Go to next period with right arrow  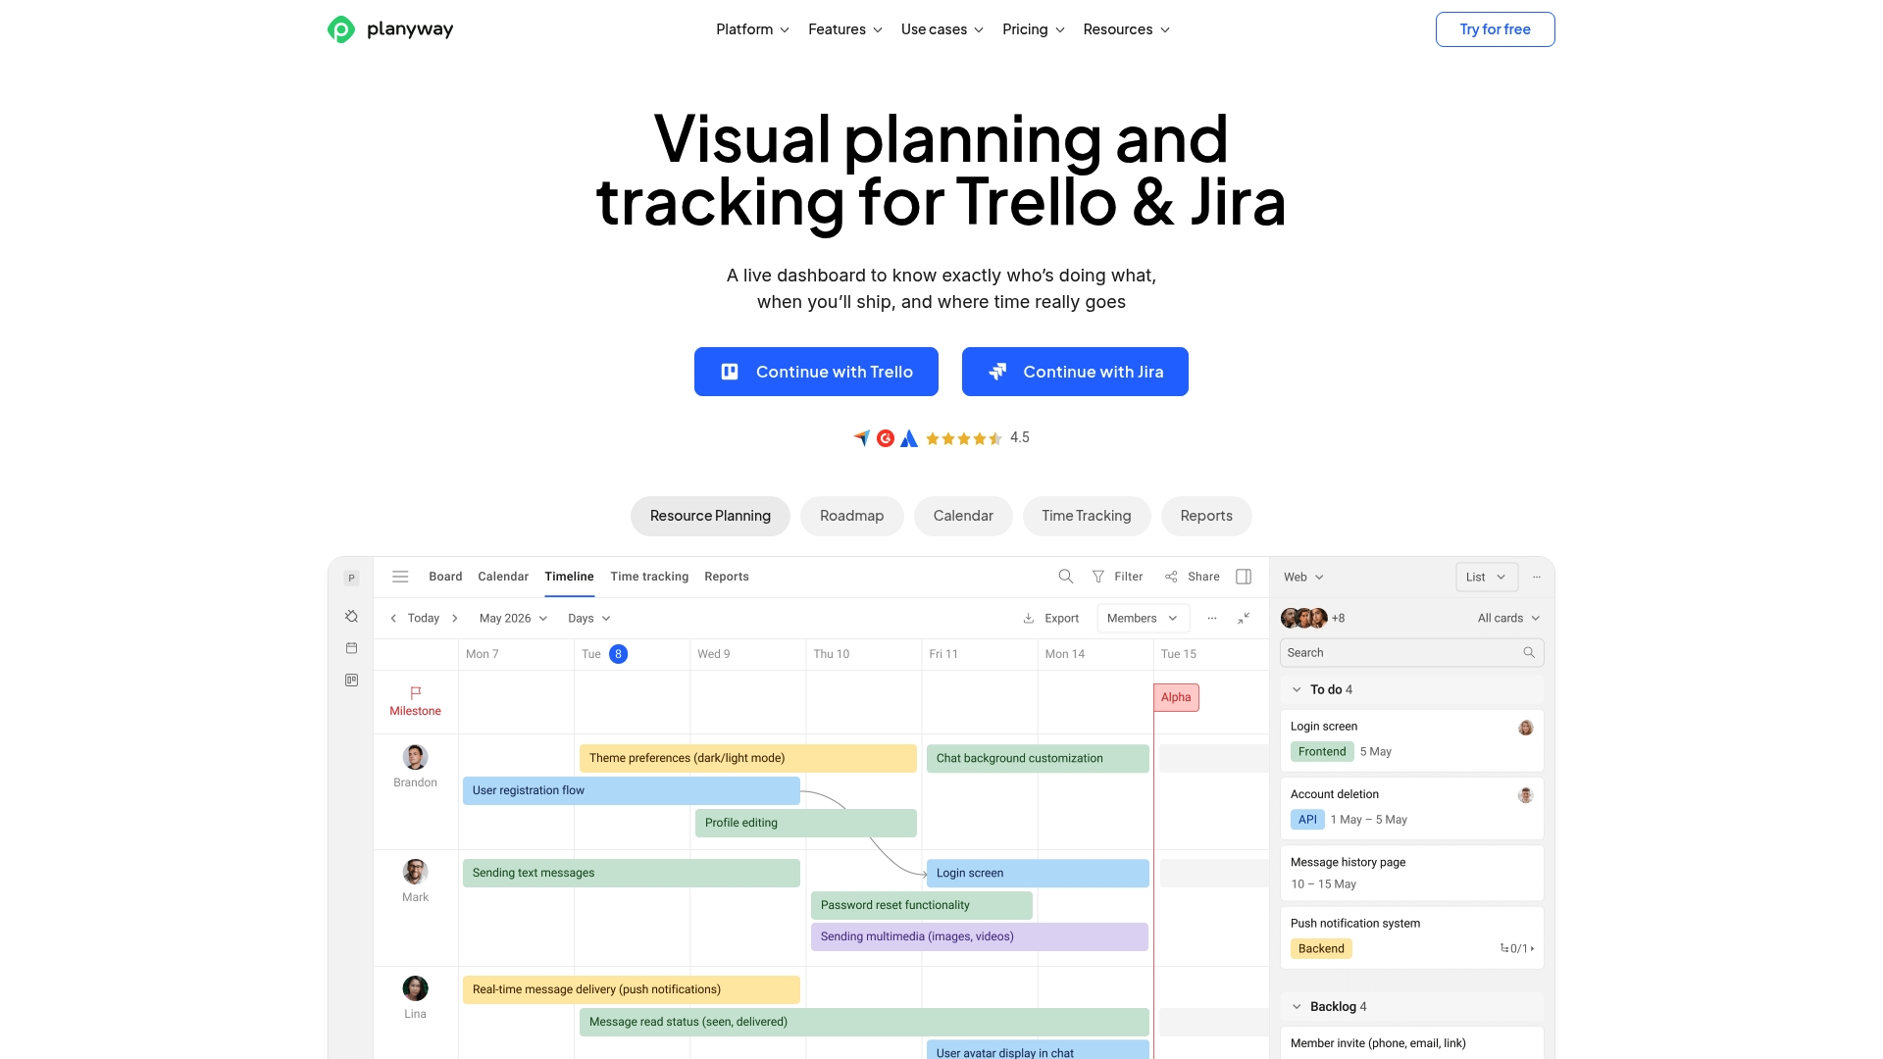point(455,619)
